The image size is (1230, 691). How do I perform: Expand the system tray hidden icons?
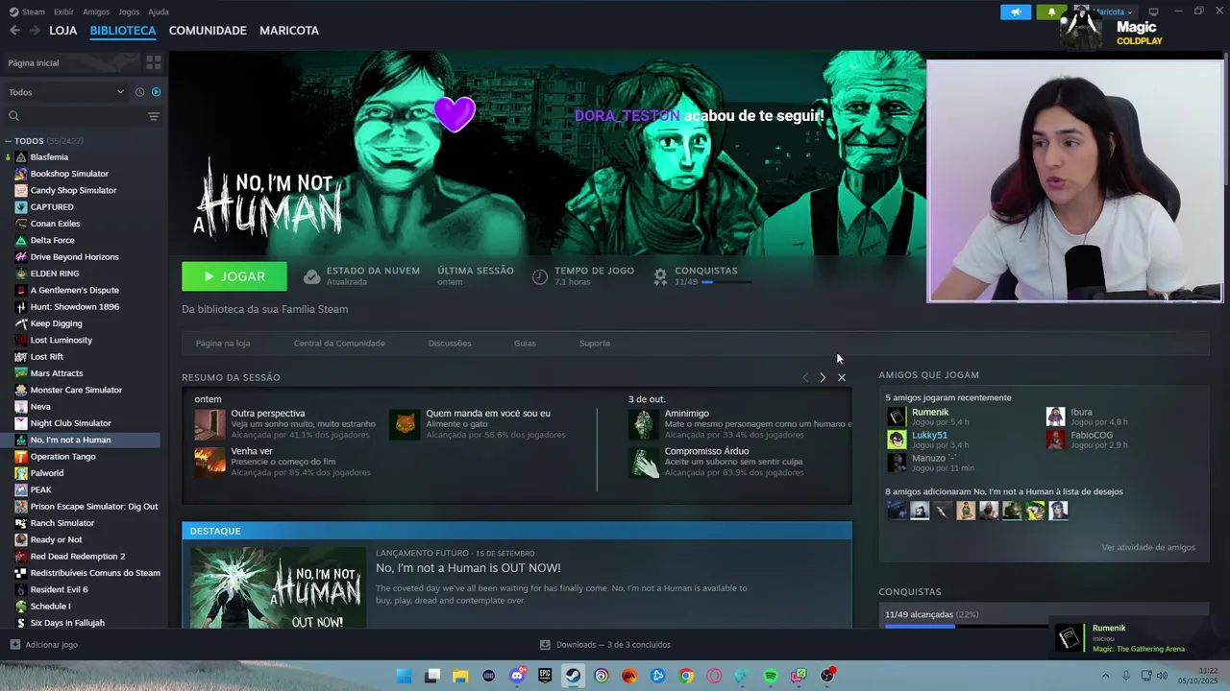tap(1105, 677)
